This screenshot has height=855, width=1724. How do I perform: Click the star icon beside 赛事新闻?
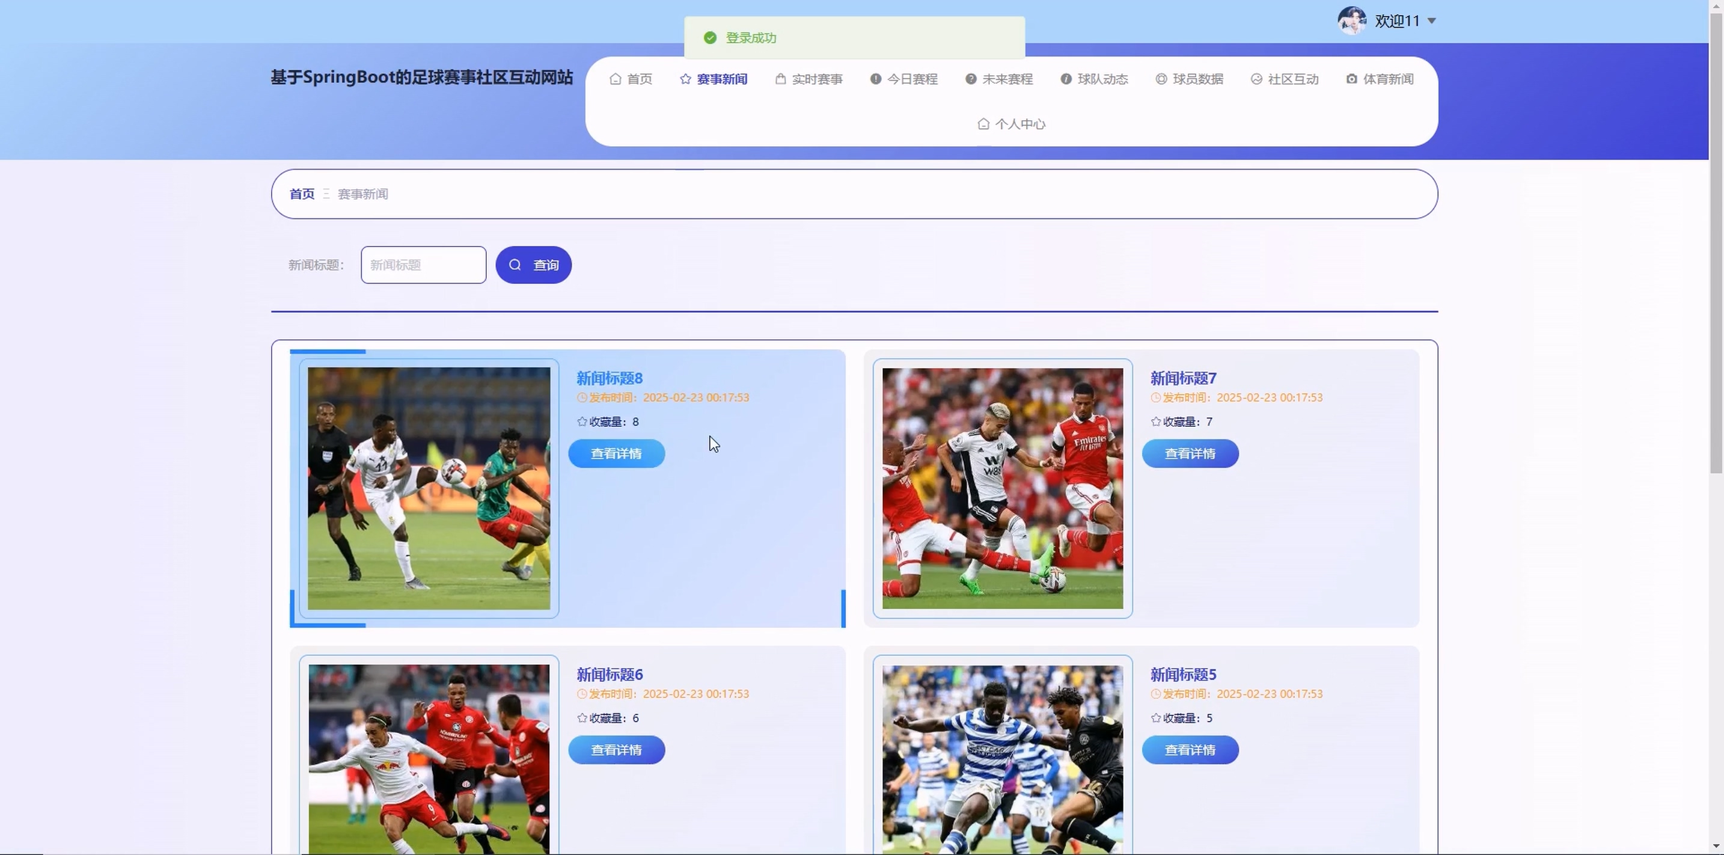pos(685,79)
